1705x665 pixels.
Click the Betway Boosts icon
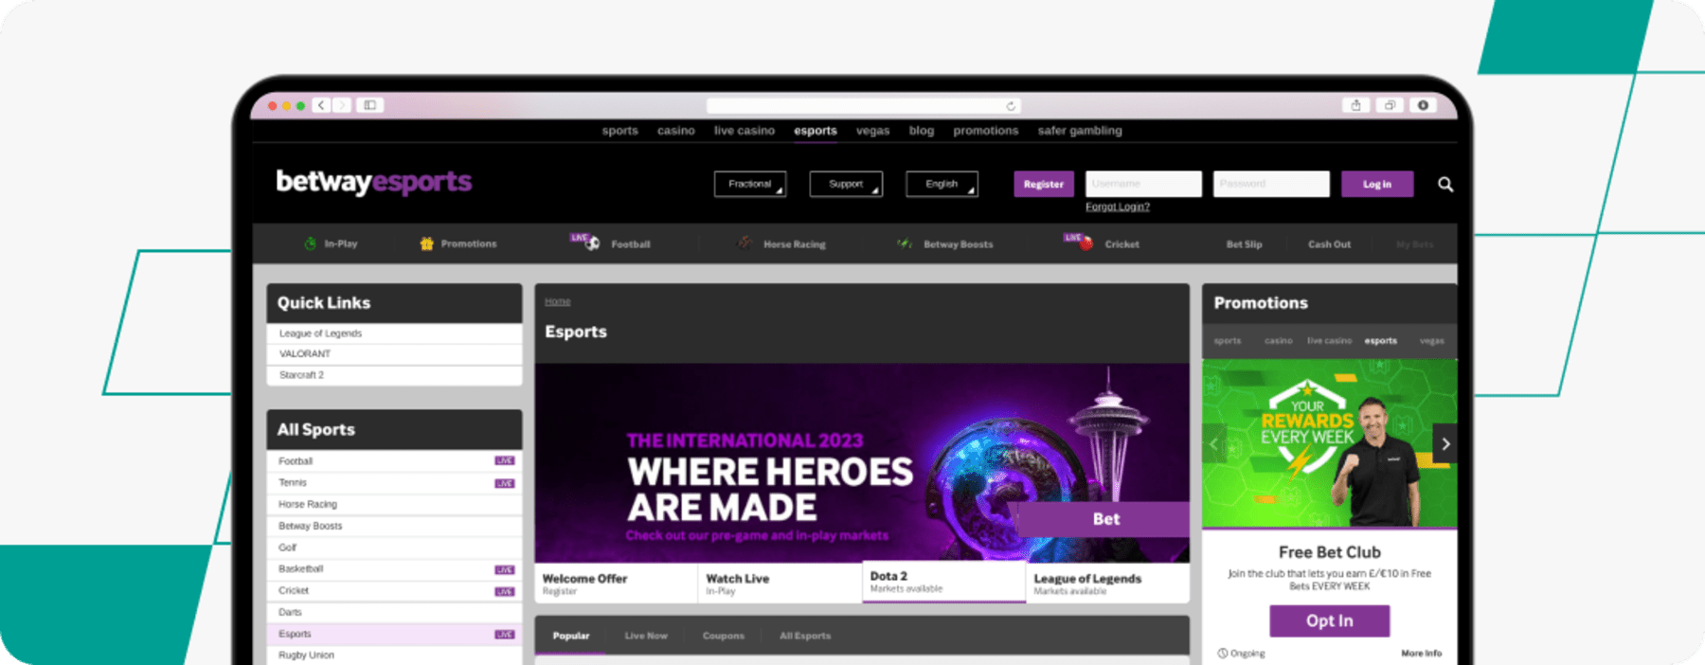point(905,243)
